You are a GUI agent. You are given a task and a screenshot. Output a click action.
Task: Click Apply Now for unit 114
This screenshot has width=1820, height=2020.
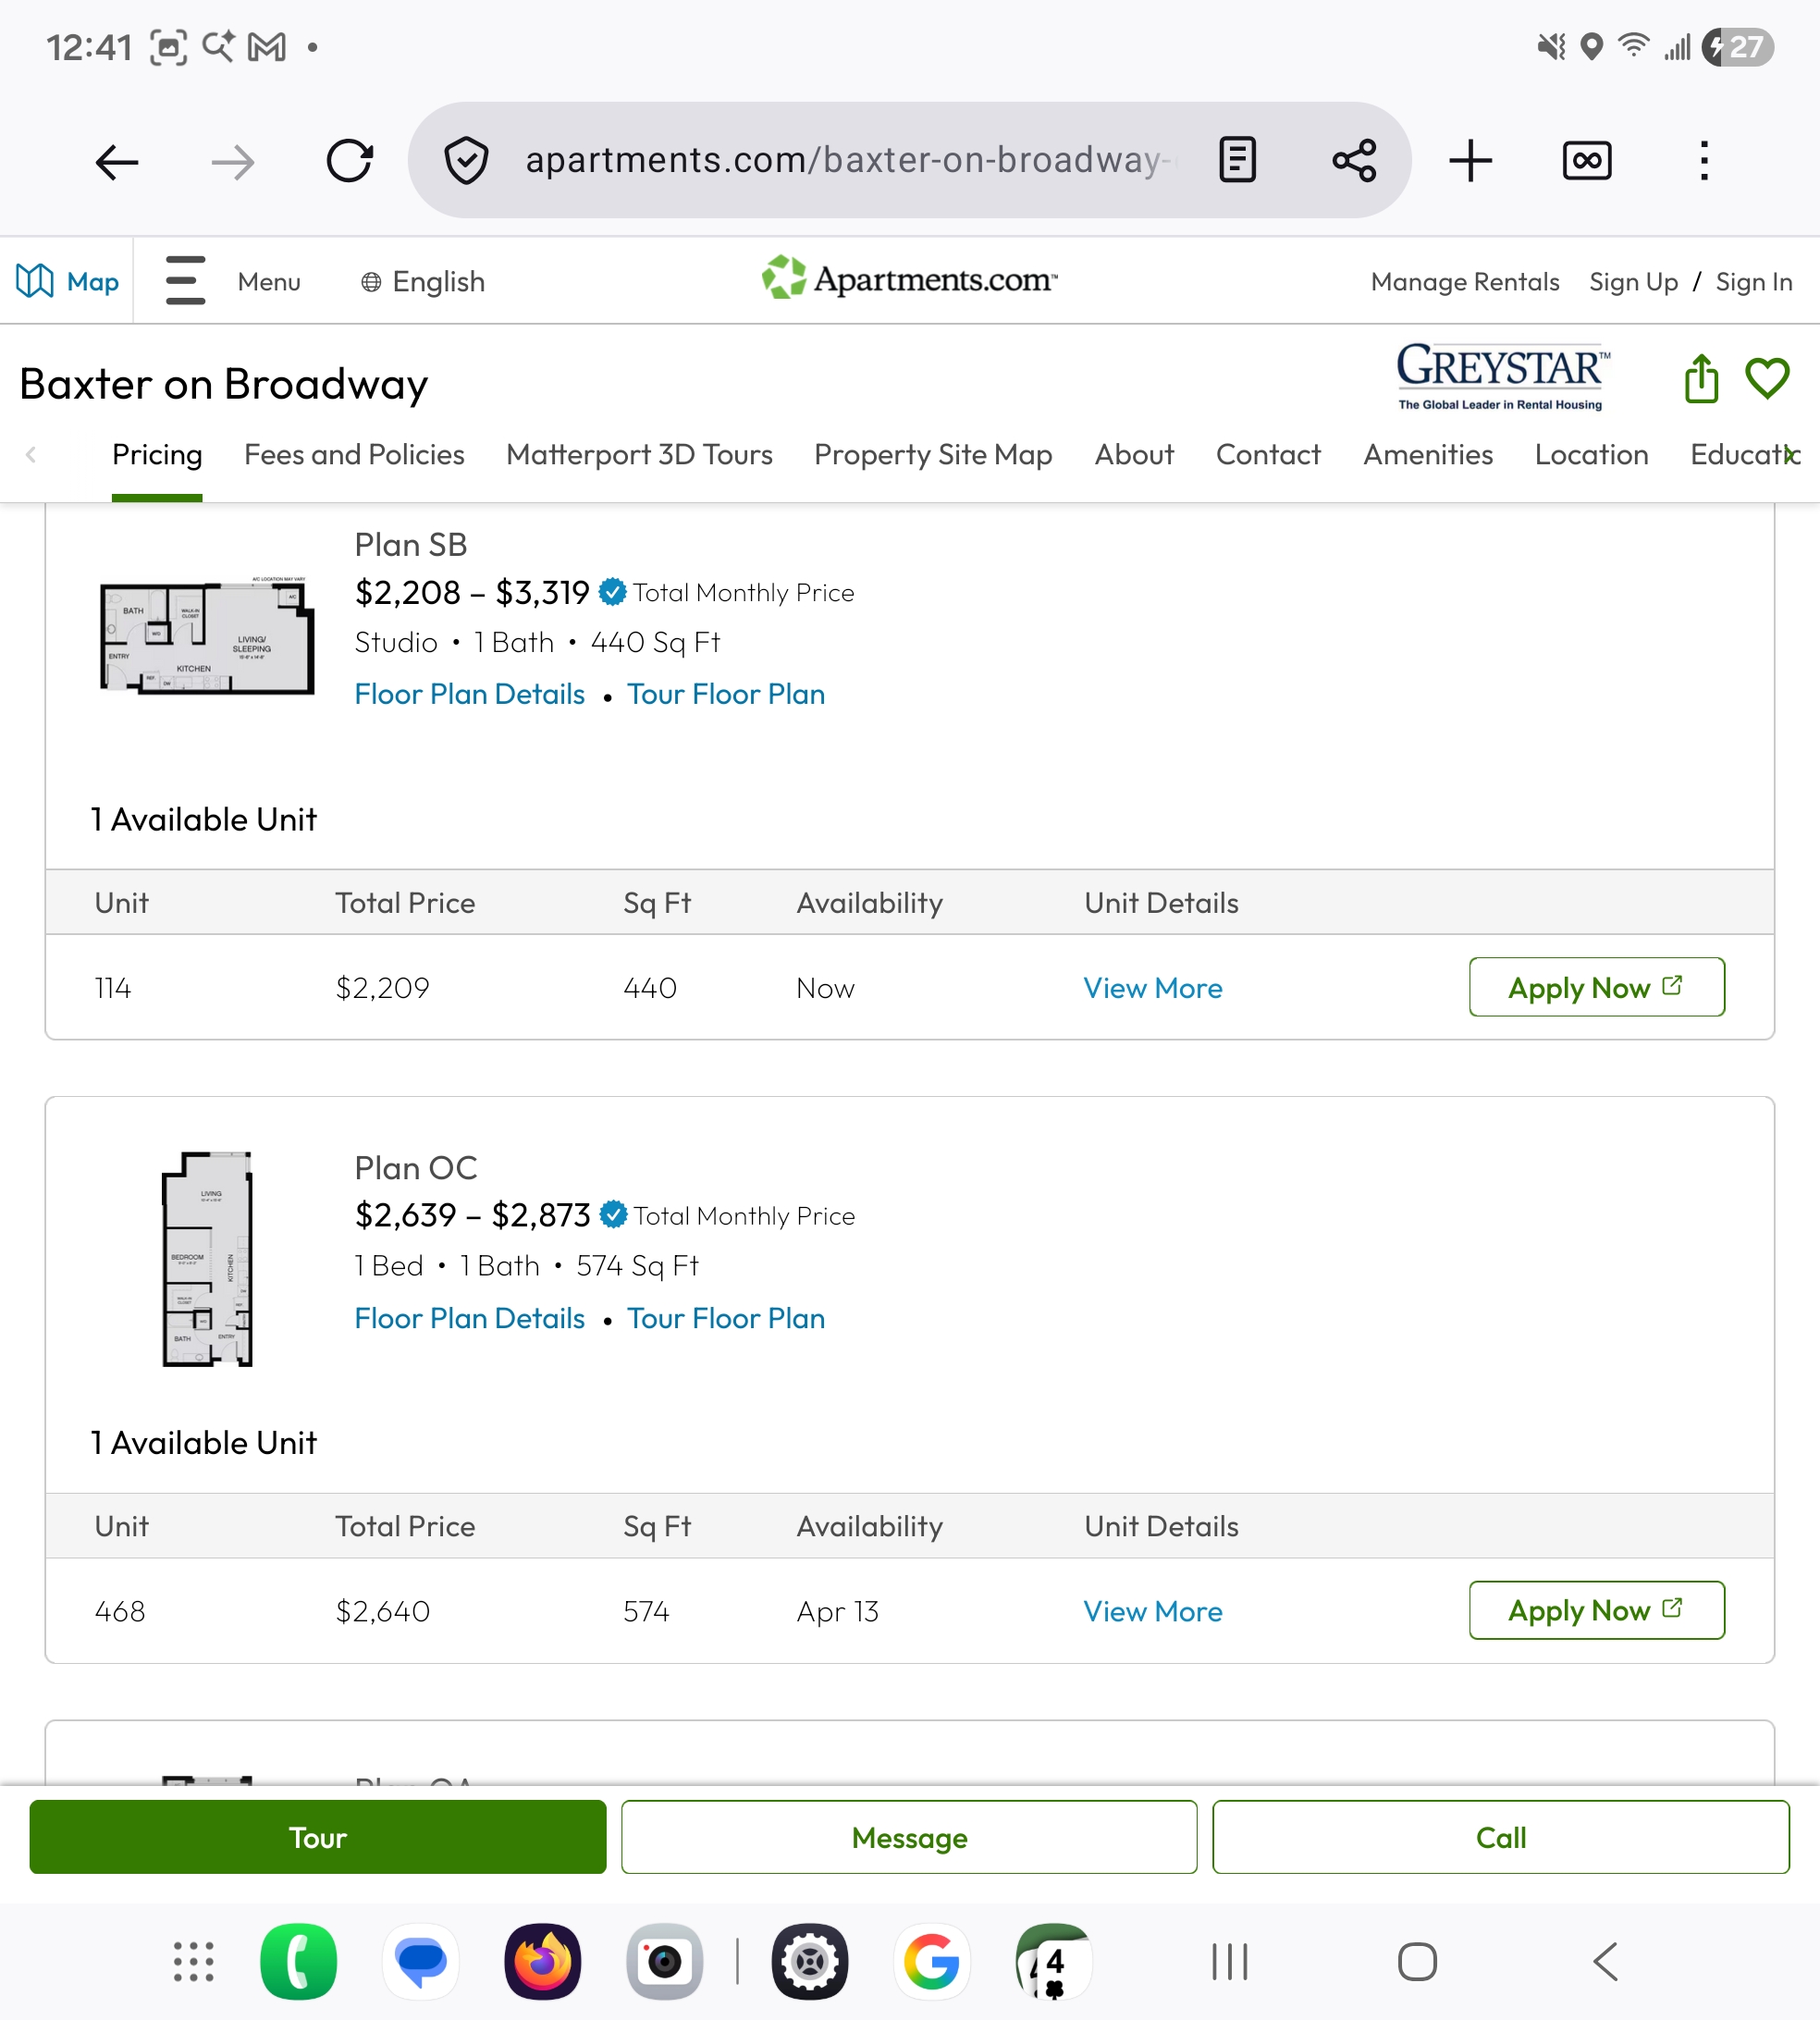[1596, 988]
